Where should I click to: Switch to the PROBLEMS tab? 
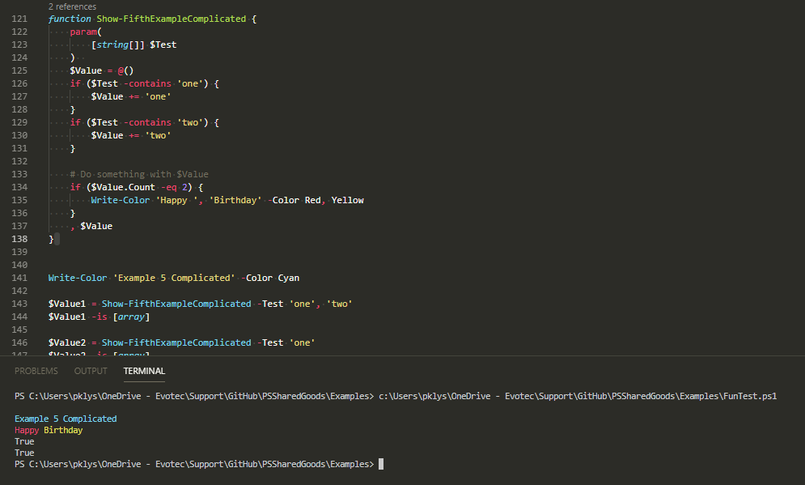coord(36,370)
